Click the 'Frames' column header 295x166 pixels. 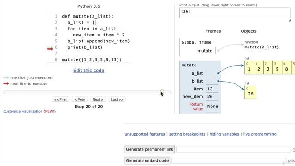[213, 31]
